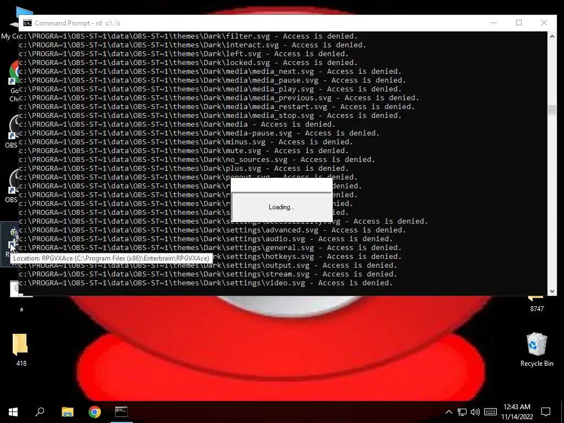Open the Windows Start menu
The height and width of the screenshot is (423, 564).
13,412
